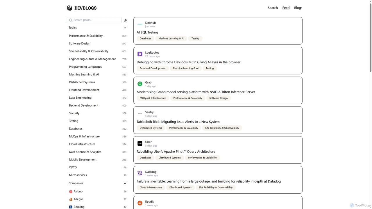This screenshot has height=209, width=372.
Task: Click the Datadog purple logo icon
Action: pyautogui.click(x=140, y=173)
